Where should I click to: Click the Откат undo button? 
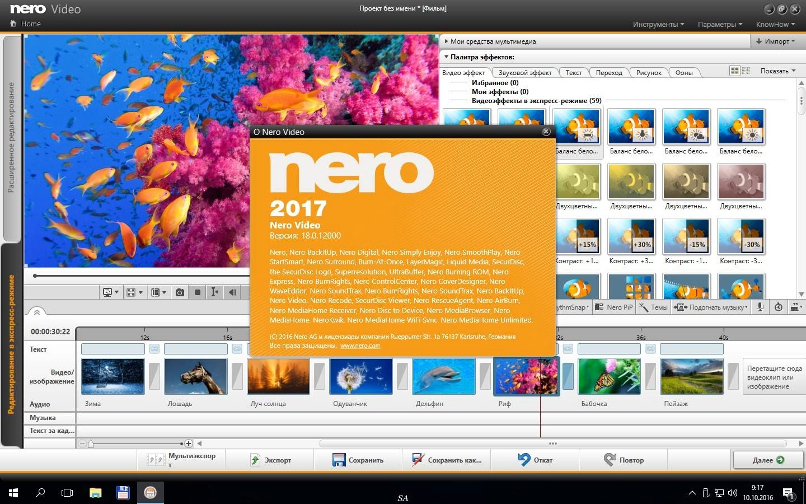pos(535,460)
